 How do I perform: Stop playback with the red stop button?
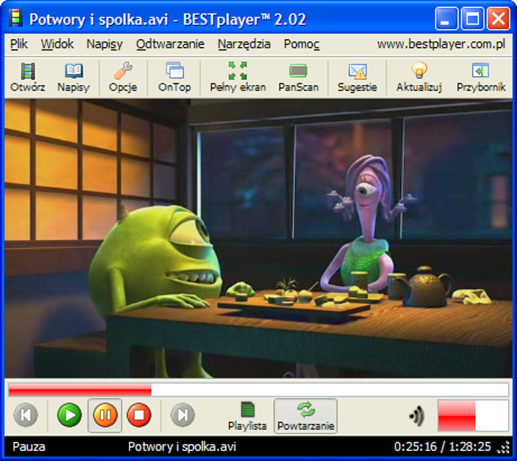coord(139,415)
